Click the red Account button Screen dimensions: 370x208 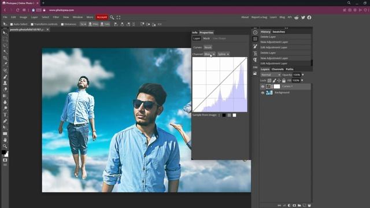click(x=102, y=17)
